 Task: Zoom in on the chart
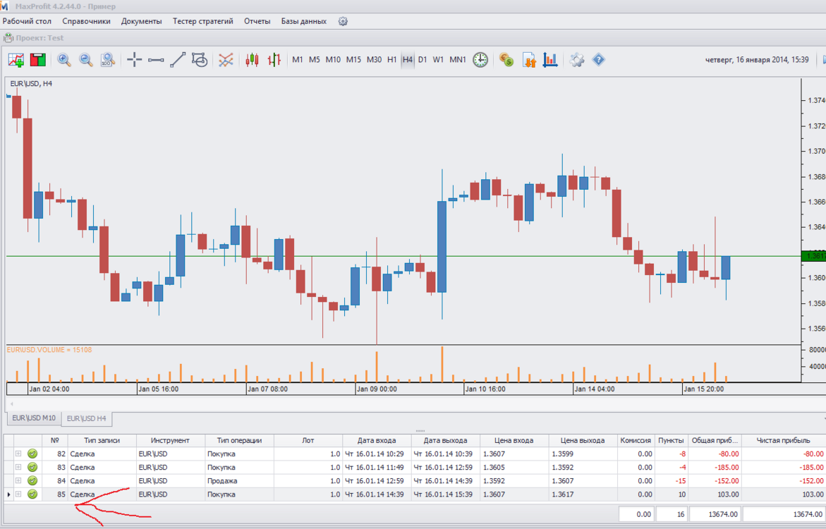tap(64, 60)
